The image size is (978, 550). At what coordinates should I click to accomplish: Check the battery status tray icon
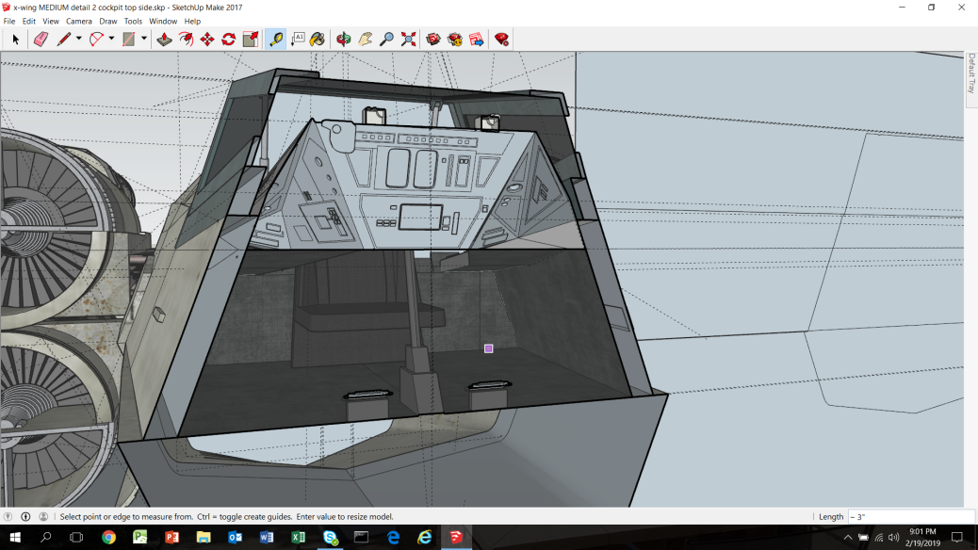point(863,538)
